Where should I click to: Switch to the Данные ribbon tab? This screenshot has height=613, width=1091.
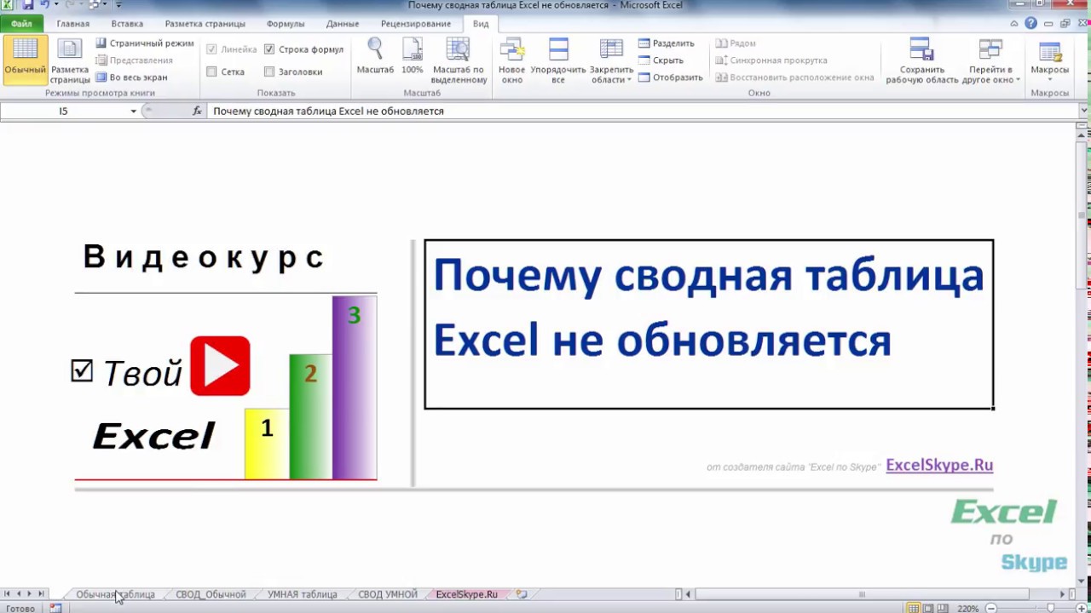[x=343, y=24]
